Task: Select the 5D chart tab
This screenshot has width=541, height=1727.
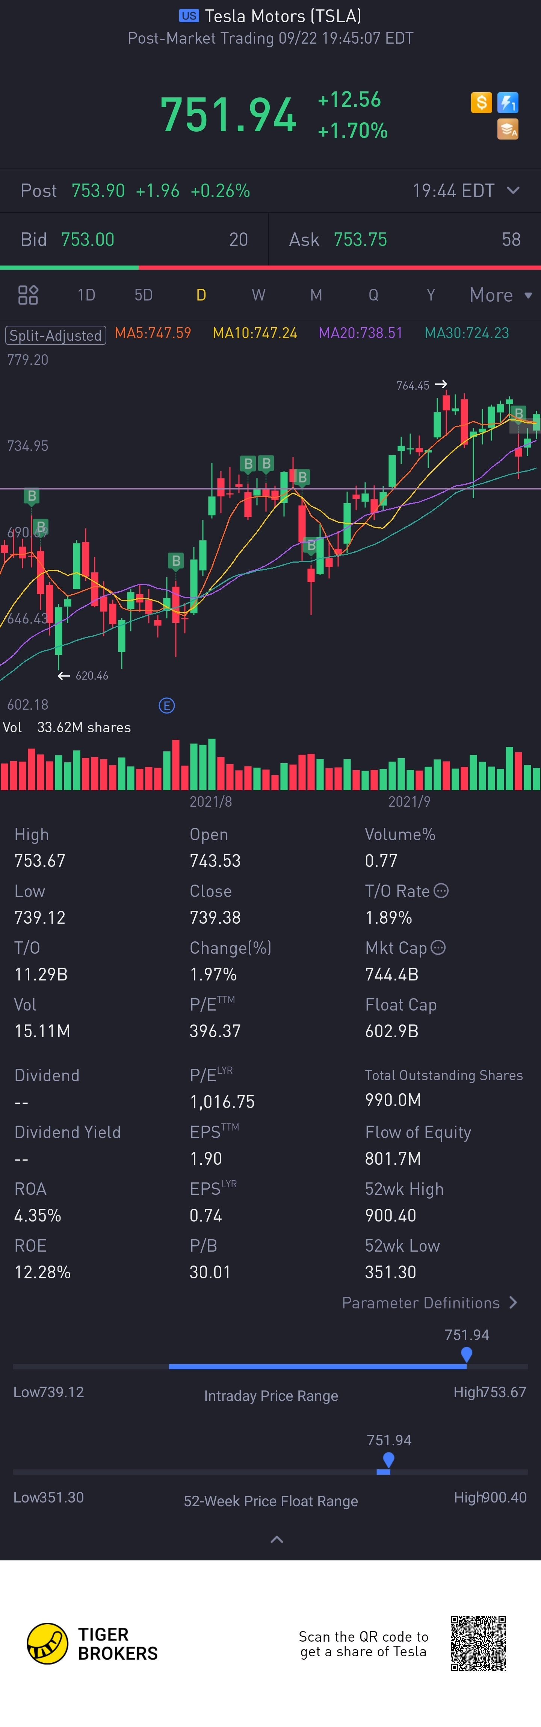Action: 143,295
